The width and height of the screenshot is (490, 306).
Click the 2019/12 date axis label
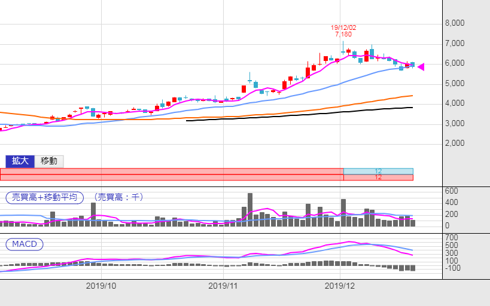pos(340,286)
